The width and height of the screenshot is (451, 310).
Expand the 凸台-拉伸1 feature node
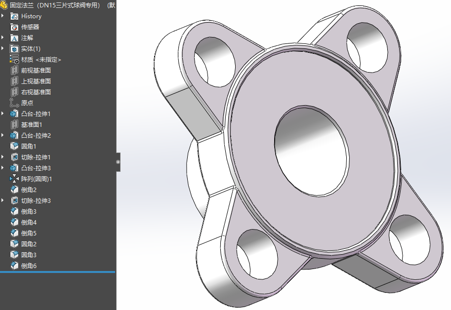[x=2, y=113]
